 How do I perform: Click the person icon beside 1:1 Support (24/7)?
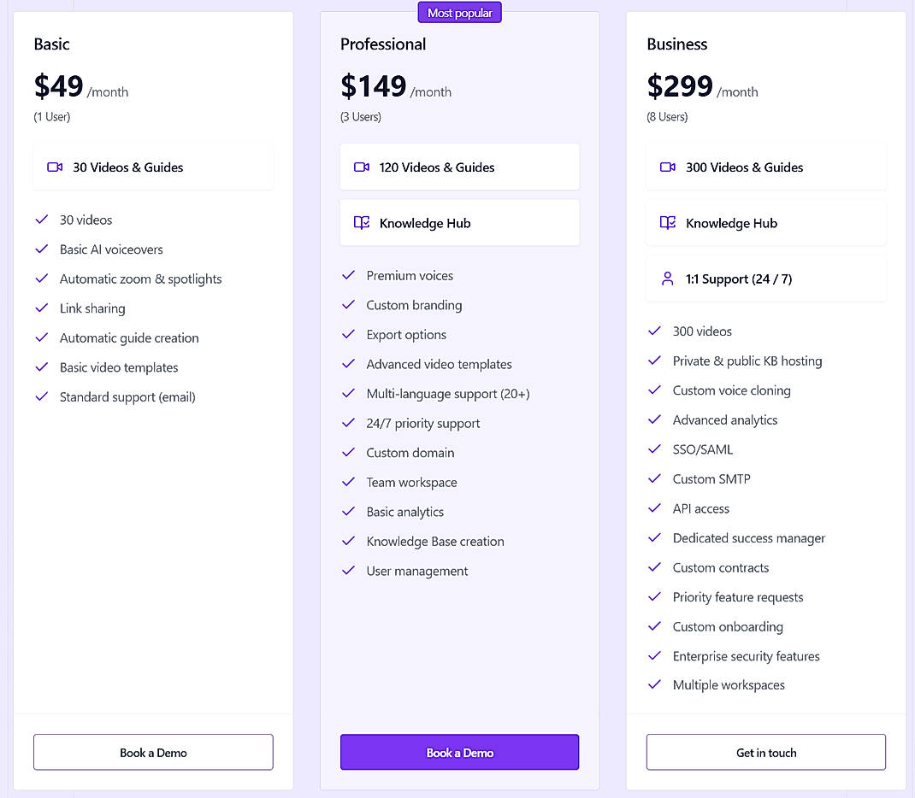click(x=667, y=279)
